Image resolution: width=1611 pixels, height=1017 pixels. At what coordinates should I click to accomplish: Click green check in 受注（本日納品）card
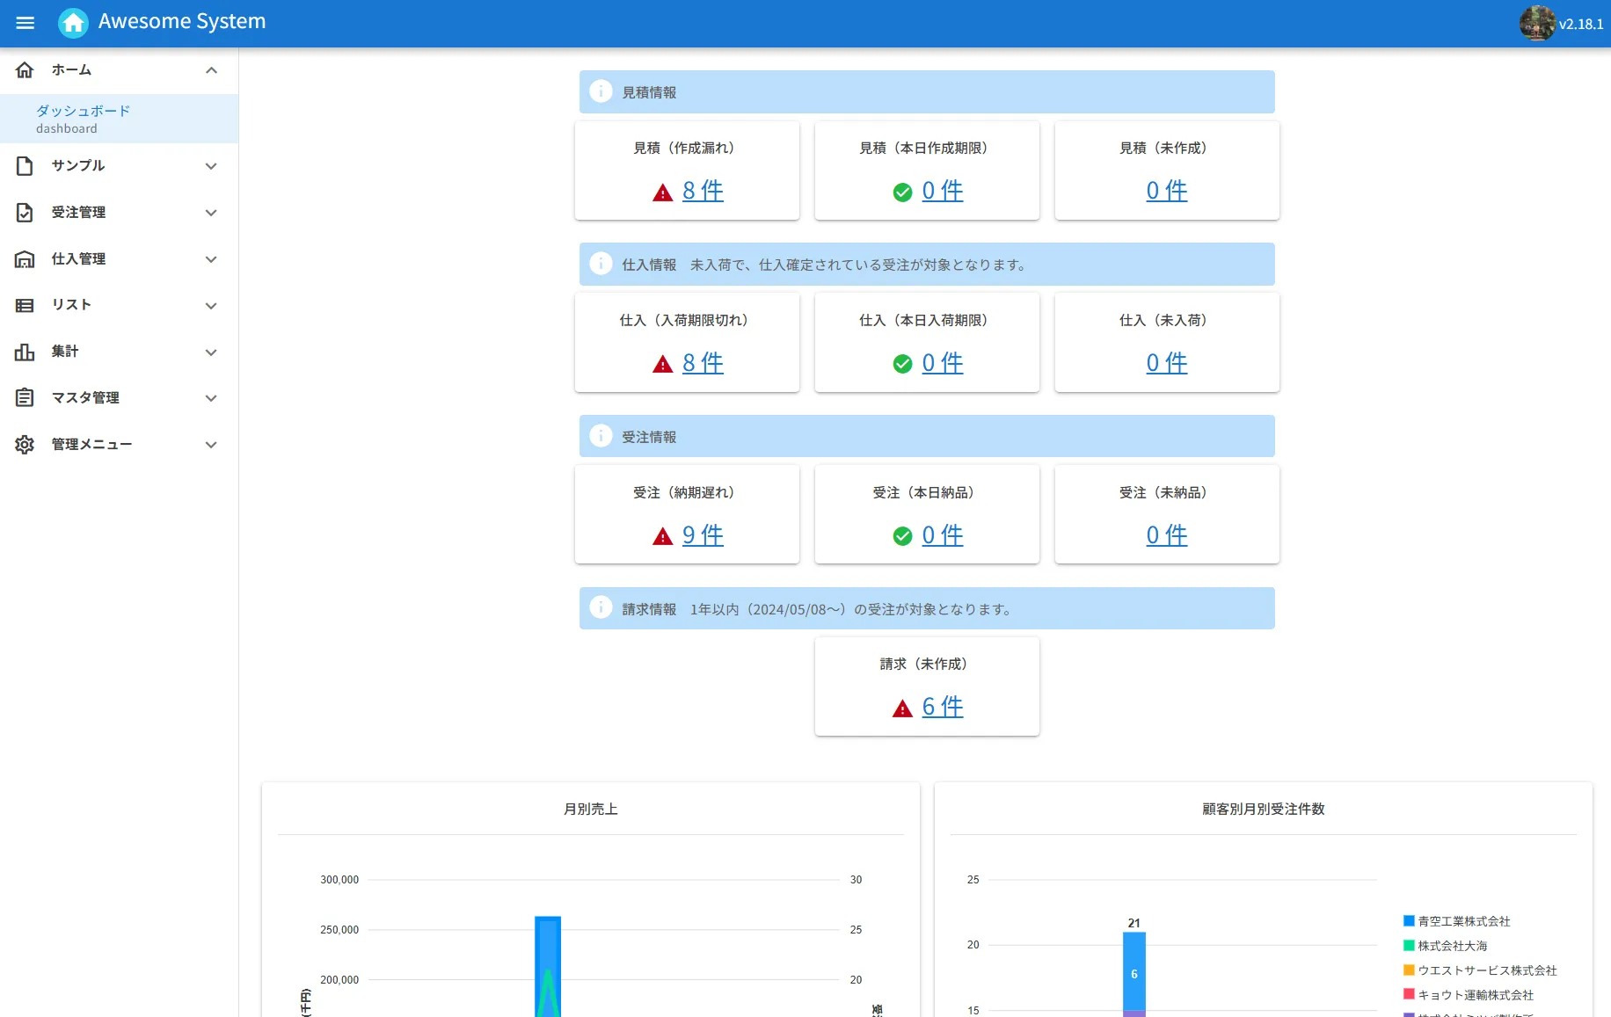click(902, 536)
